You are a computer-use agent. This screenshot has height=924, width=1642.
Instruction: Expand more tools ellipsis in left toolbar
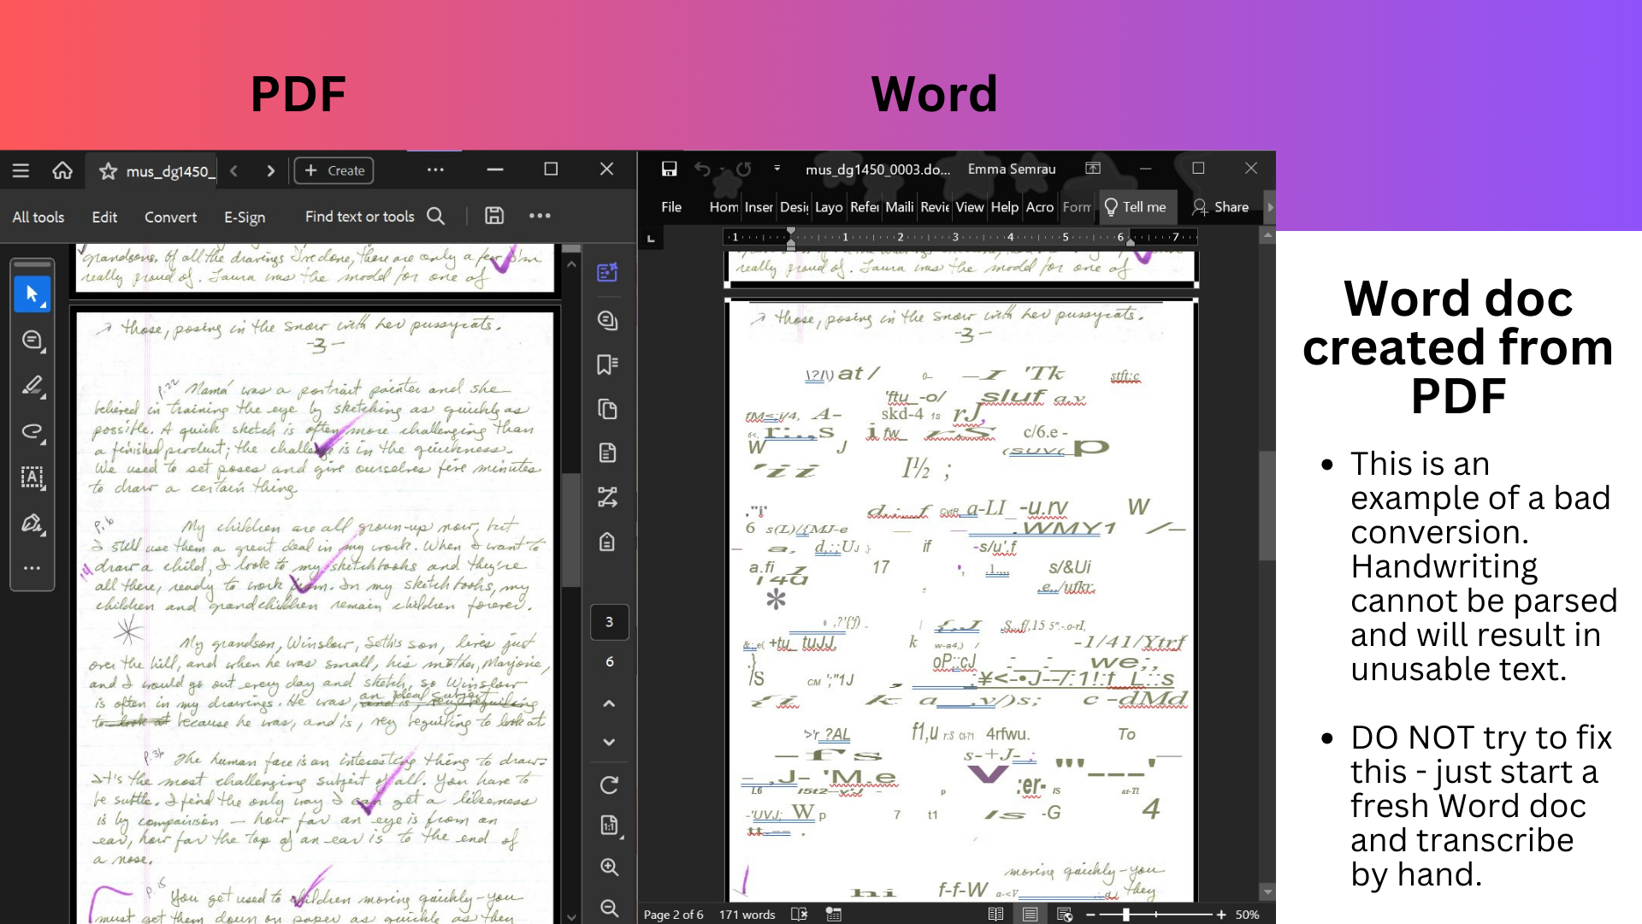(x=32, y=568)
